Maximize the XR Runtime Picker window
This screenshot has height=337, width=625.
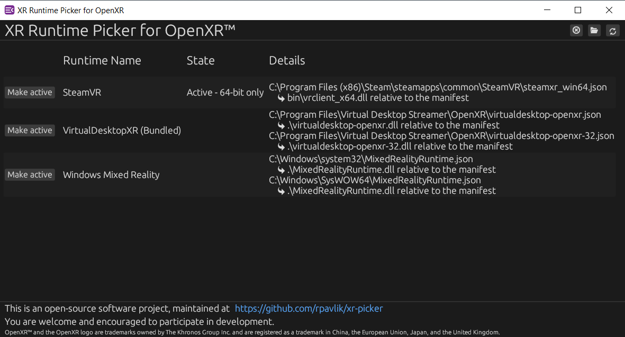coord(578,10)
